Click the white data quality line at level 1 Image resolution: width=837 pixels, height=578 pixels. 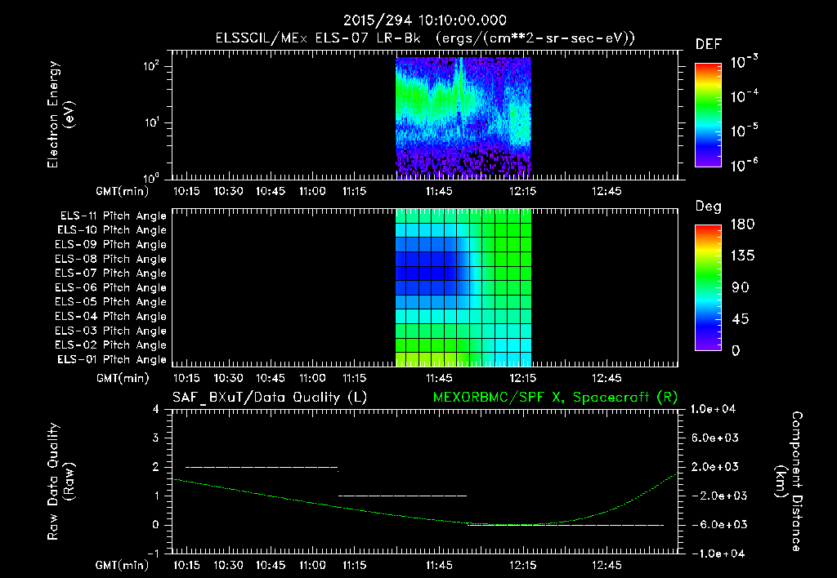[x=402, y=496]
